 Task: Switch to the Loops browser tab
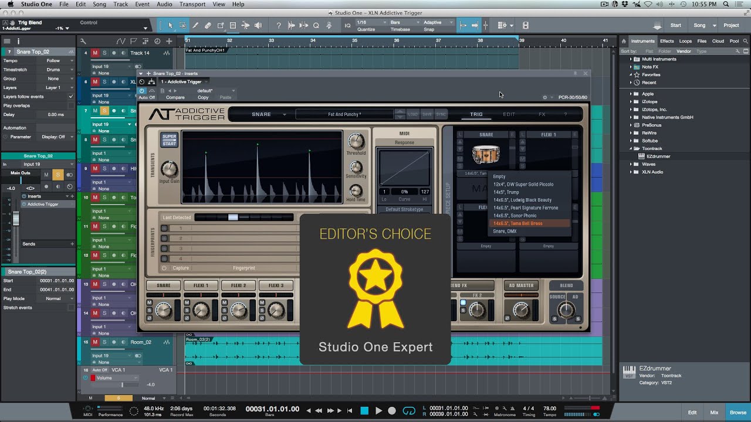pos(685,41)
